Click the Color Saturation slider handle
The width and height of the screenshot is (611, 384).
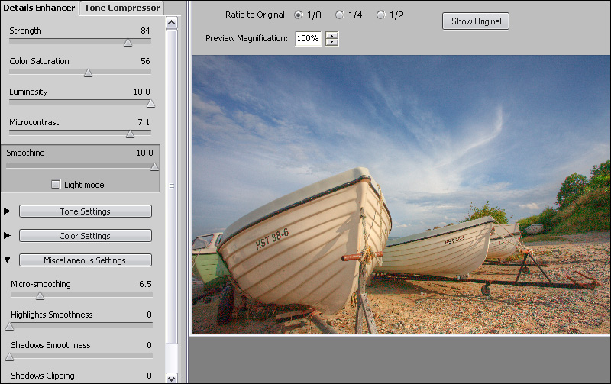coord(88,73)
